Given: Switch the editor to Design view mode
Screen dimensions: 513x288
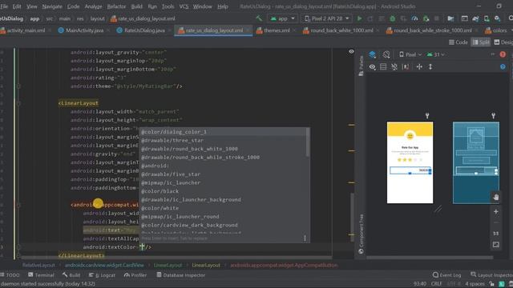Looking at the screenshot, I should click(x=503, y=42).
